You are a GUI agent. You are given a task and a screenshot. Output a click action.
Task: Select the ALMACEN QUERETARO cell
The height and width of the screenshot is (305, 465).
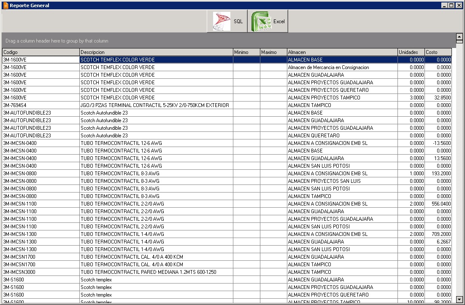point(342,136)
